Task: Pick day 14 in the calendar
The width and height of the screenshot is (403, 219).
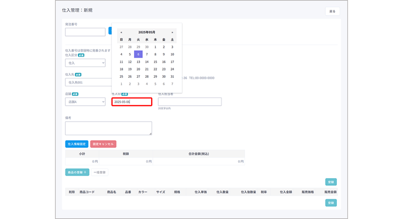Action: point(147,62)
